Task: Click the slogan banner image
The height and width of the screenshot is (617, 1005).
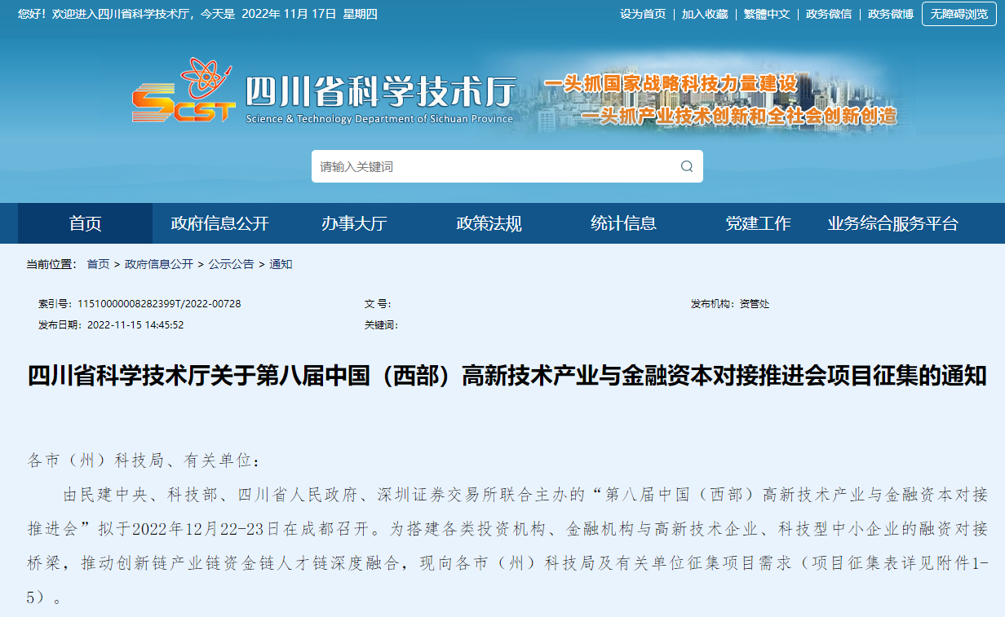Action: coord(719,99)
